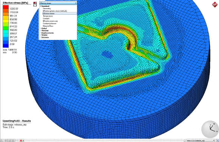Expand the Global group
Viewport: 219px width, 142px height.
tap(40, 28)
